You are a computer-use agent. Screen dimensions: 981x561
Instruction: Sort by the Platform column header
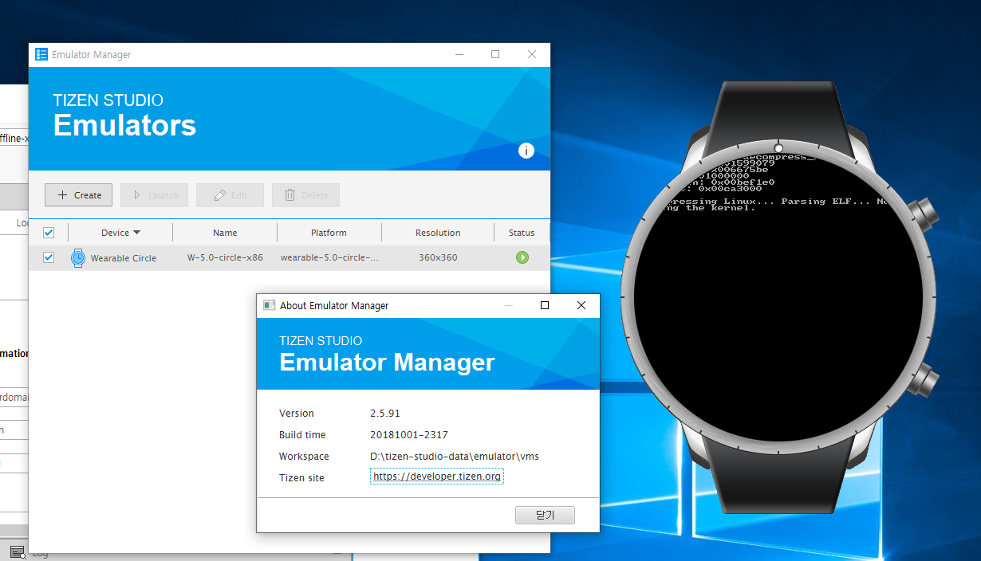point(329,233)
